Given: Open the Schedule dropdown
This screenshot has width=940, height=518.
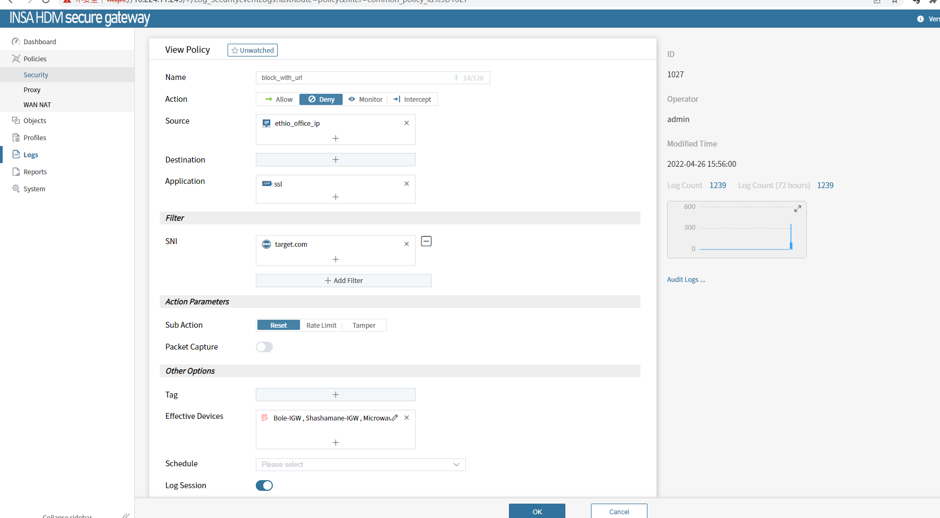Looking at the screenshot, I should click(360, 465).
